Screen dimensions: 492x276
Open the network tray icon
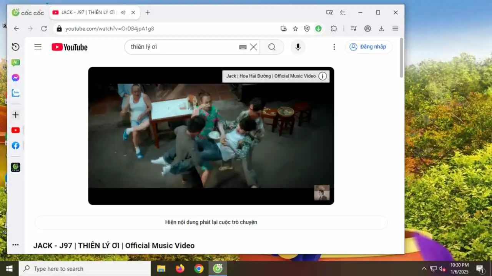[433, 269]
